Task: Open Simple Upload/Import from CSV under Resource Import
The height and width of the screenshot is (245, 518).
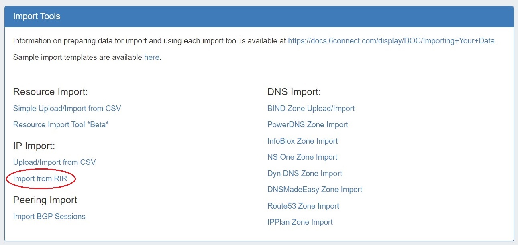Action: click(x=67, y=108)
